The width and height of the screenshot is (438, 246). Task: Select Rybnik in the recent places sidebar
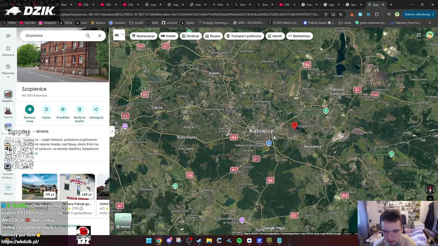(x=8, y=112)
